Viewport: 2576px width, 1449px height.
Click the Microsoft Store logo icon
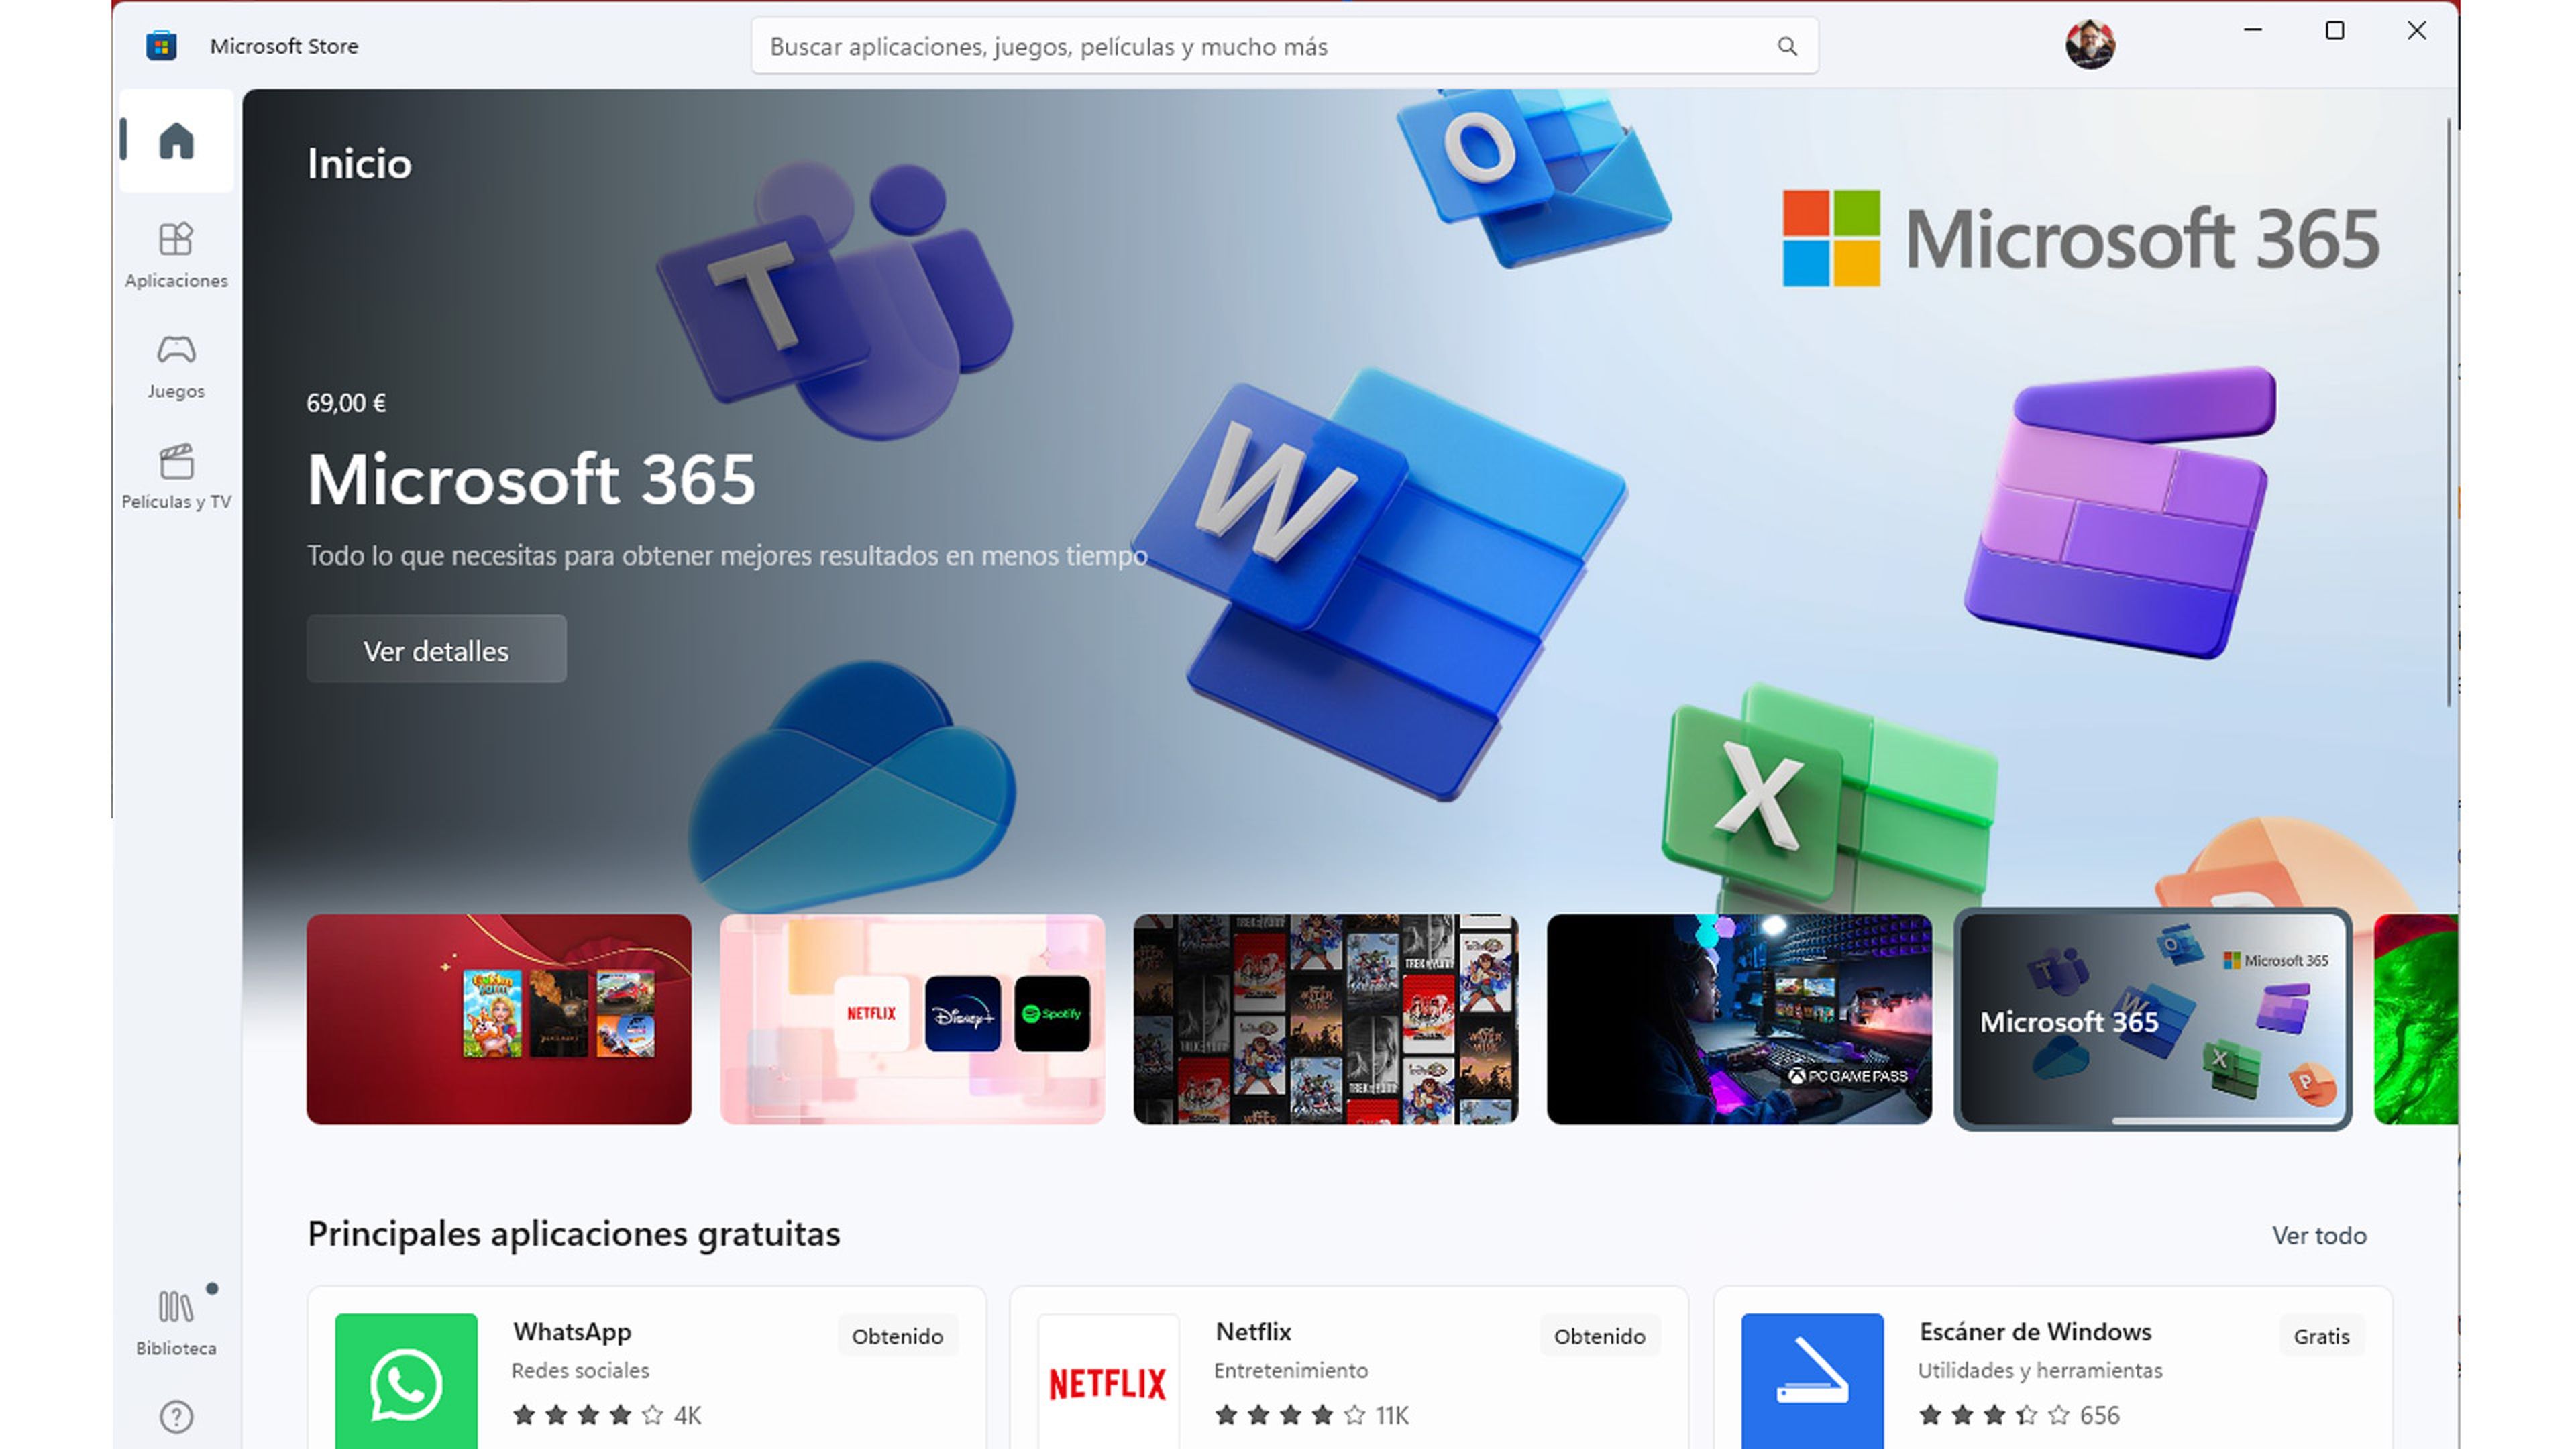coord(161,45)
